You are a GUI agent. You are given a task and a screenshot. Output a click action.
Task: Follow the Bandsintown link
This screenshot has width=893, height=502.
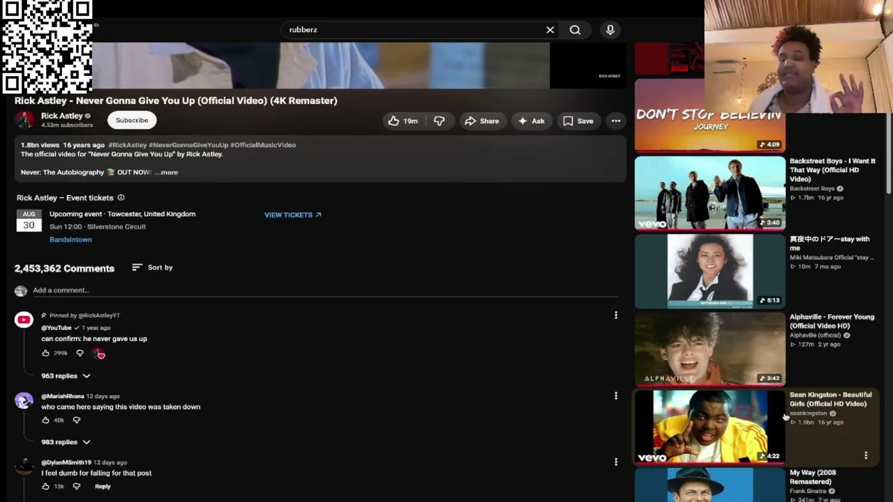tap(70, 240)
